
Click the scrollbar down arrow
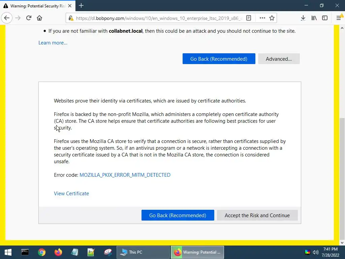[342, 243]
